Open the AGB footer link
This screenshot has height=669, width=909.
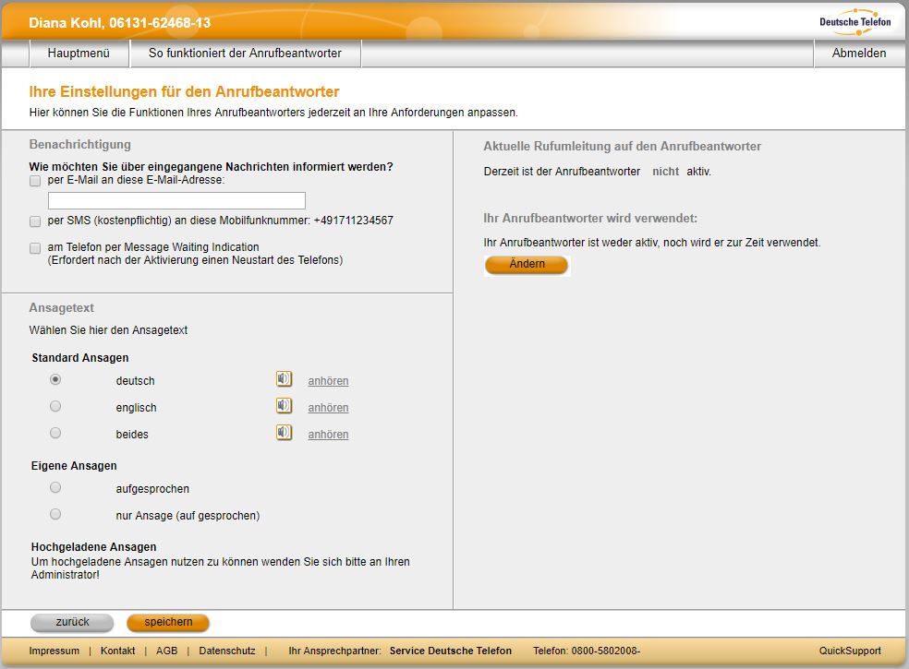tap(167, 651)
